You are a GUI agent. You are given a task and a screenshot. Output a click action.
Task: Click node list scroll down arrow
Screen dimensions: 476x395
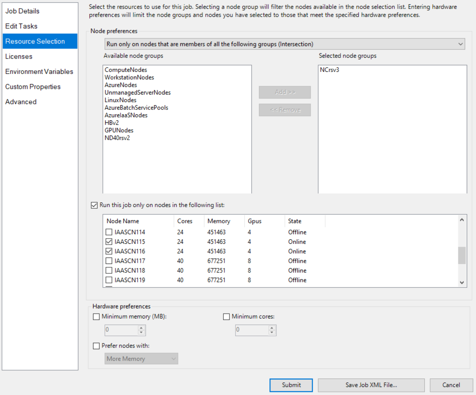(x=462, y=282)
